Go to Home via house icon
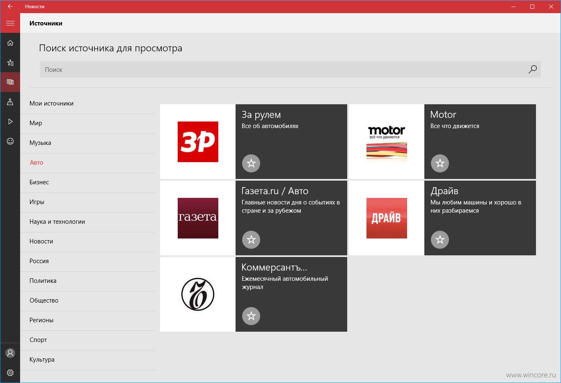 click(x=10, y=43)
